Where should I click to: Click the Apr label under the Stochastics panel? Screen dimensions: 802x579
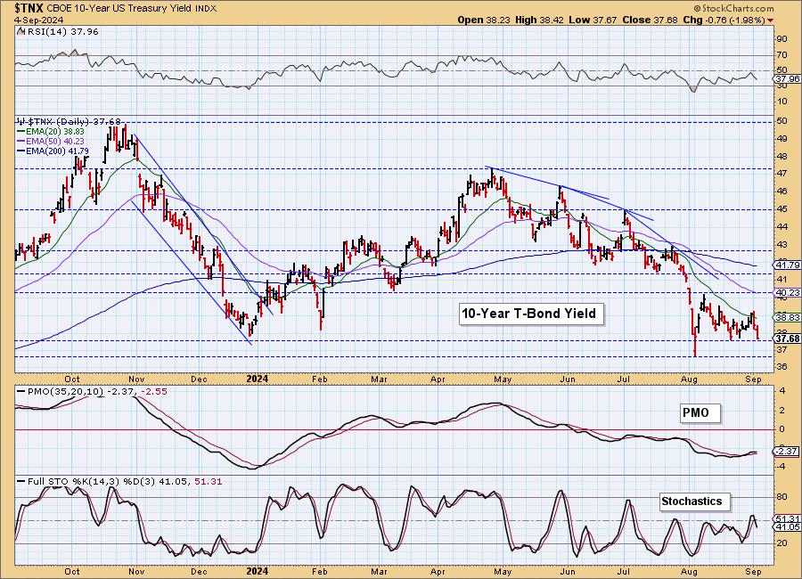pos(438,571)
